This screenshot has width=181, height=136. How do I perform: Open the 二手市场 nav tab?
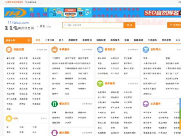click(50, 40)
